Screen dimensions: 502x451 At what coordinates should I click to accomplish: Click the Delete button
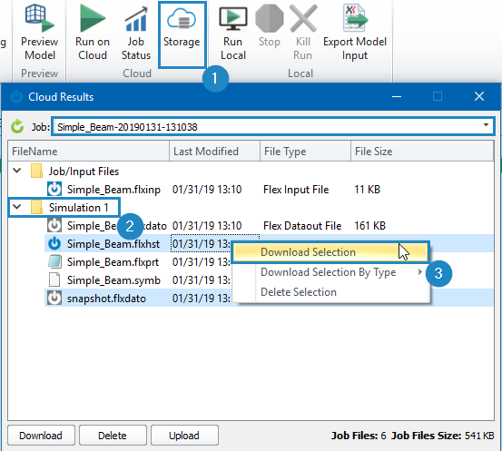(113, 436)
